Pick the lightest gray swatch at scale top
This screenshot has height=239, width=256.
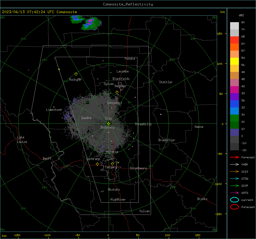234,26
